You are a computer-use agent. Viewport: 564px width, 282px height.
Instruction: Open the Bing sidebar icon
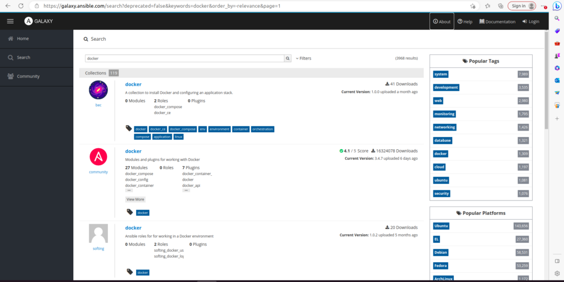(x=556, y=6)
